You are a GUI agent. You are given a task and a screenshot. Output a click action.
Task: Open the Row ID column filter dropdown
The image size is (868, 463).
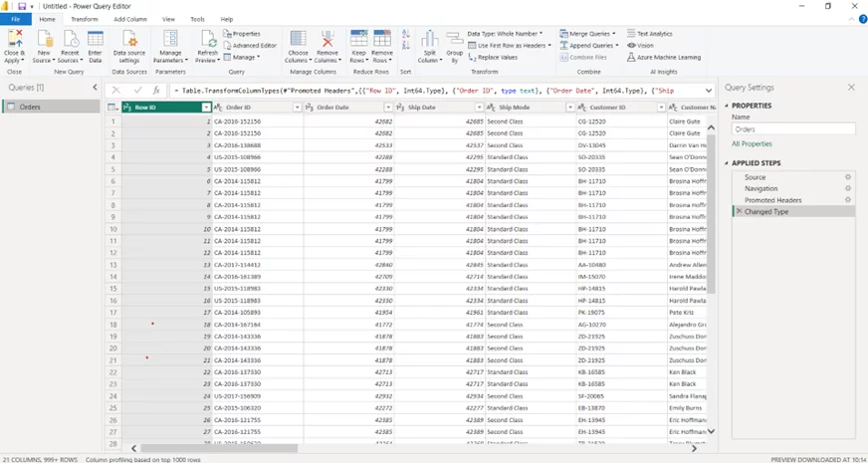(x=206, y=108)
